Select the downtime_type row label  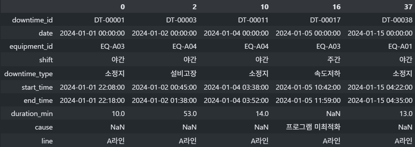28,74
